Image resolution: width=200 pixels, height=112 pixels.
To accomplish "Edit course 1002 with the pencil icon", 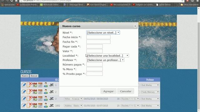I will click(x=24, y=105).
